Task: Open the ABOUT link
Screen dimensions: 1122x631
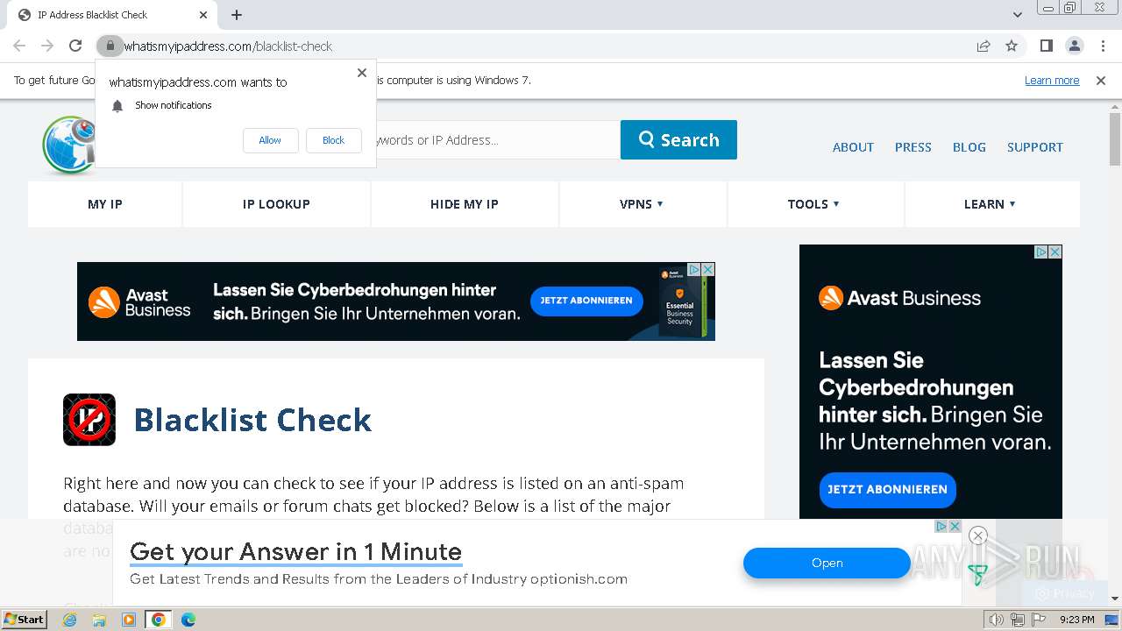Action: [x=853, y=147]
